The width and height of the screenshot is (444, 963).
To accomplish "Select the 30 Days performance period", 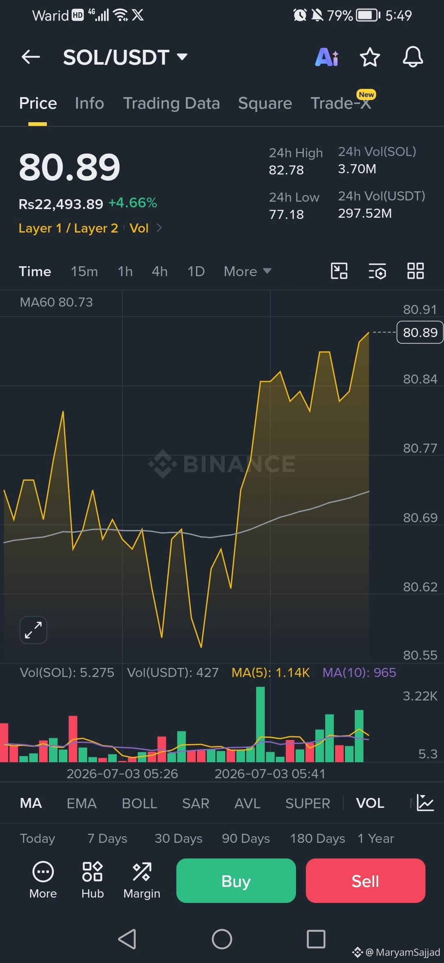I will pyautogui.click(x=178, y=838).
